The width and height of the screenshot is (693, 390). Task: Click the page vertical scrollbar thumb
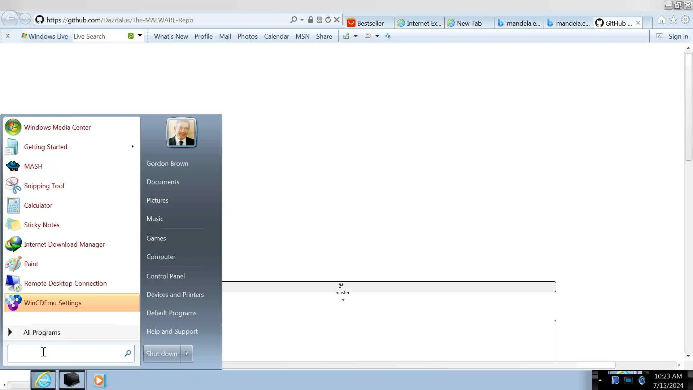point(688,107)
